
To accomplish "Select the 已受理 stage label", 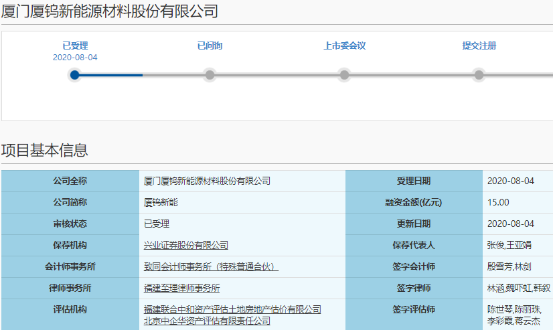I will [x=75, y=46].
